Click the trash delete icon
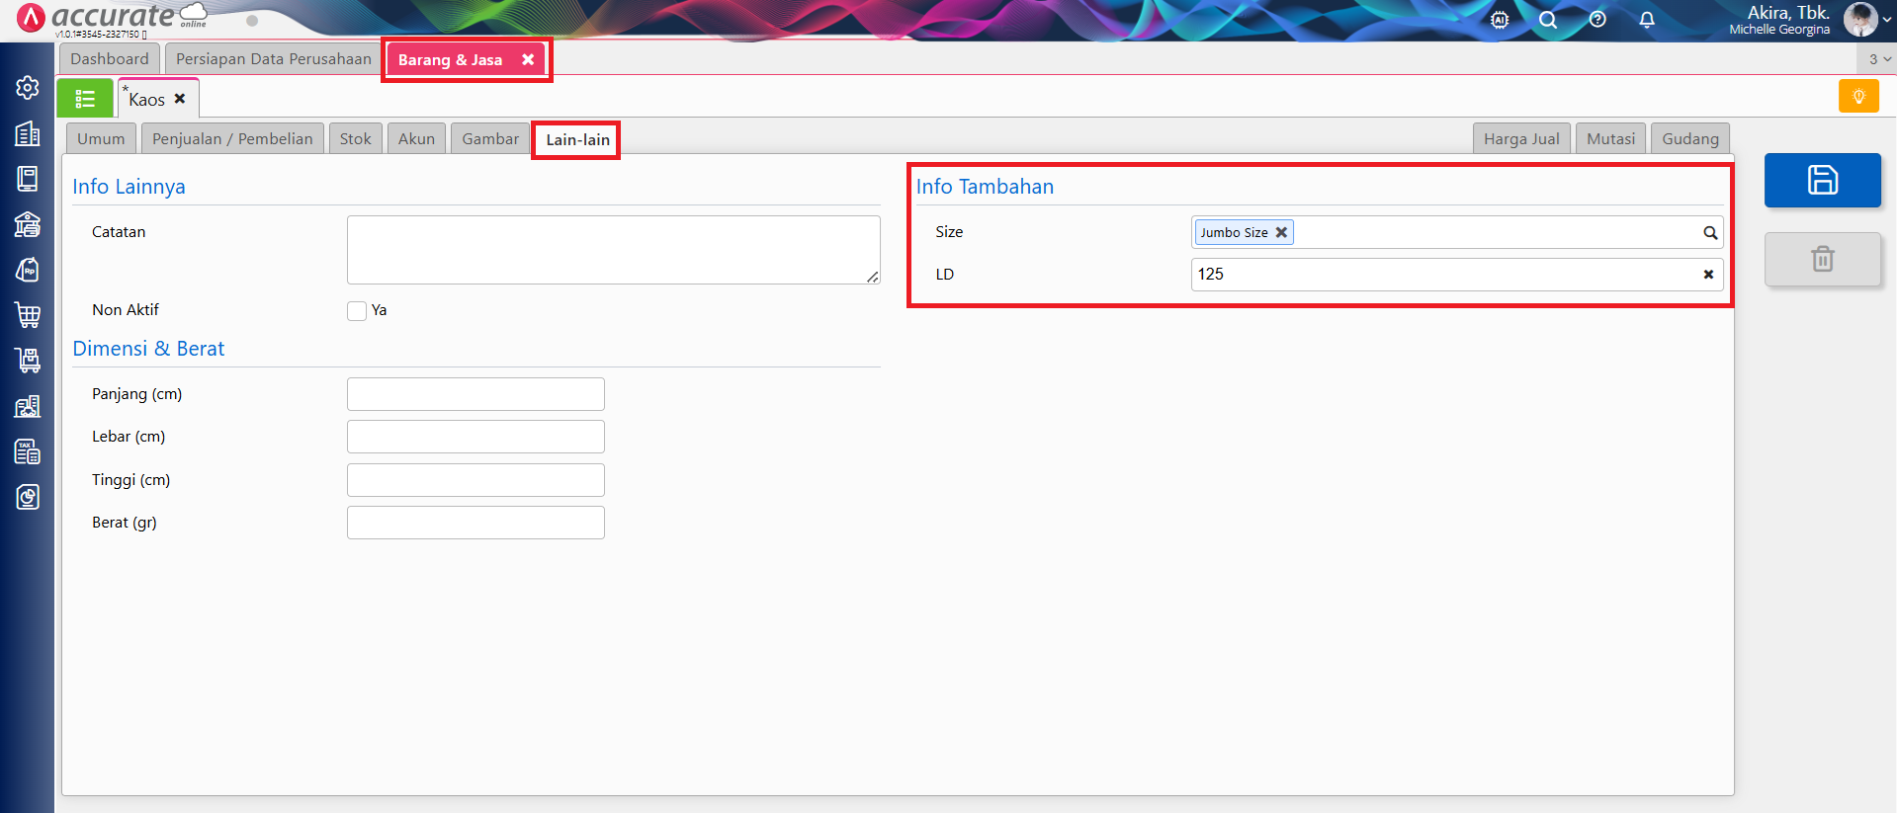Viewport: 1897px width, 813px height. coord(1822,259)
